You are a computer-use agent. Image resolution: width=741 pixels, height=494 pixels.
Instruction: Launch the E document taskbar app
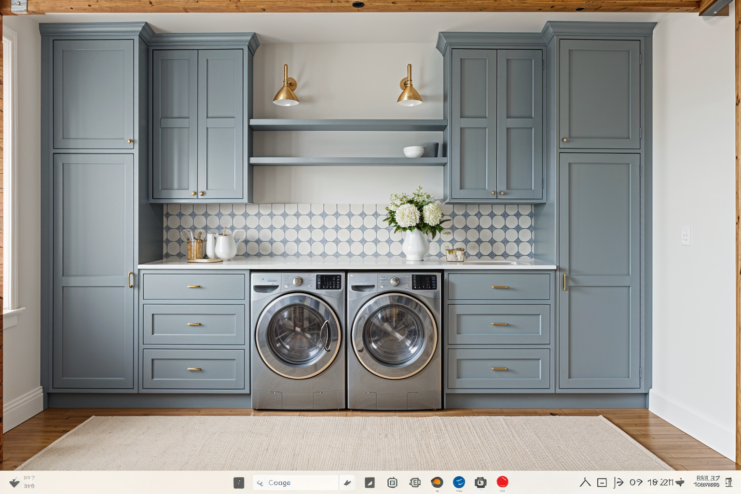coord(414,482)
